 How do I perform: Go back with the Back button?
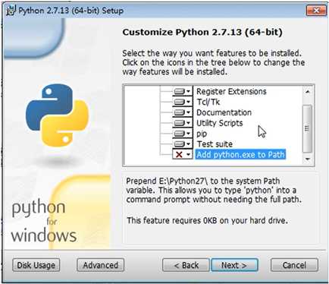coord(186,265)
